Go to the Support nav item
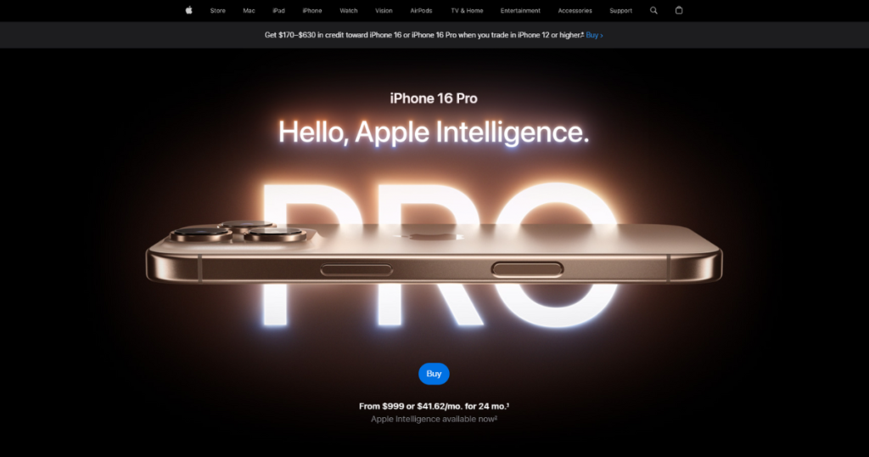The width and height of the screenshot is (869, 457). pos(620,10)
